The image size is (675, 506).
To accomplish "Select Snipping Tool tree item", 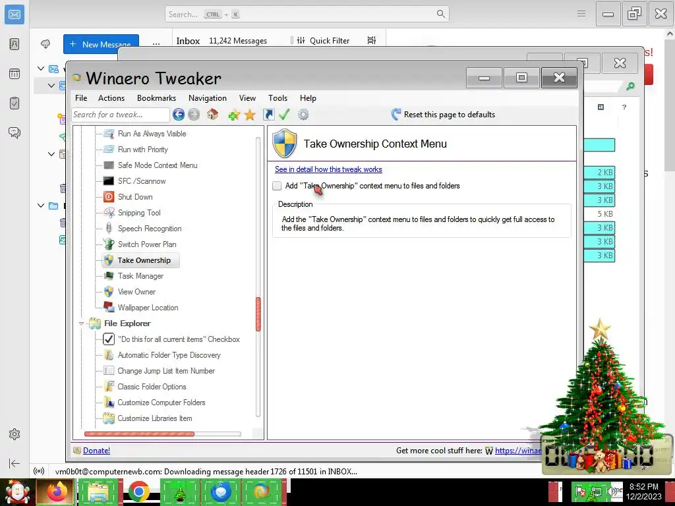I will (x=138, y=213).
